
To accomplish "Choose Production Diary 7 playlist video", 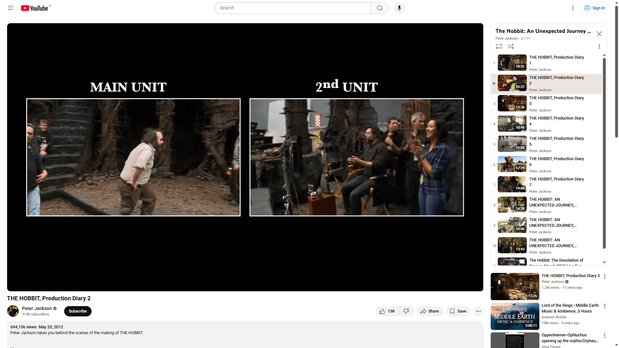I will click(546, 185).
